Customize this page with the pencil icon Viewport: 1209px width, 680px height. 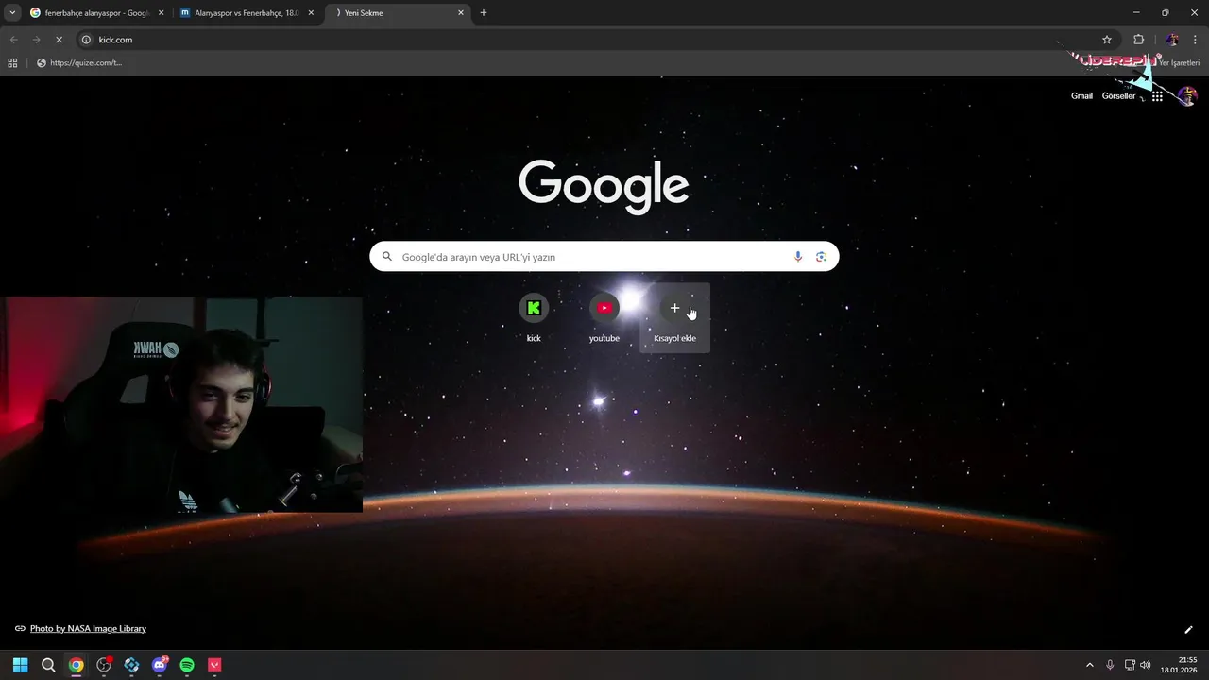click(x=1188, y=629)
